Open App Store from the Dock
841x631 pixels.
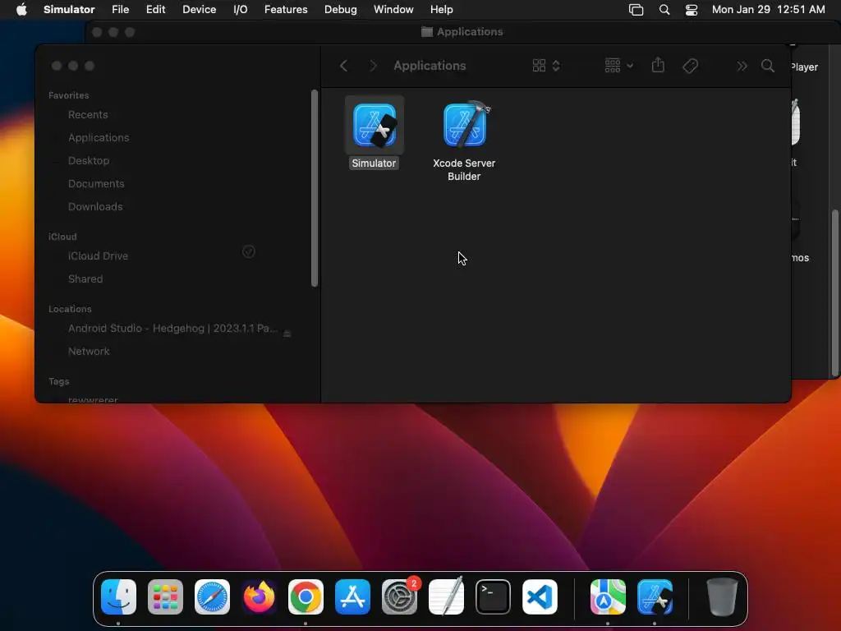click(352, 597)
